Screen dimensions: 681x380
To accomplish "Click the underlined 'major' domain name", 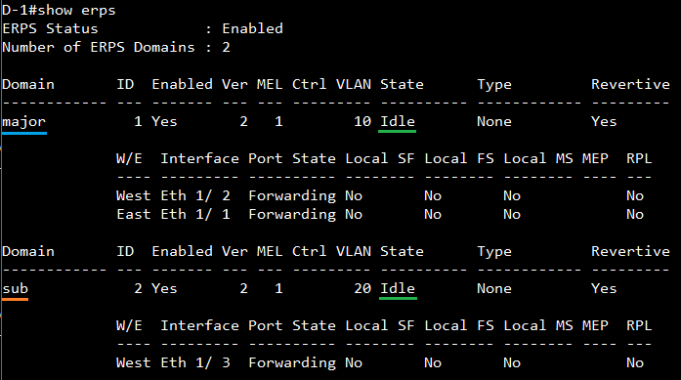I will tap(23, 122).
